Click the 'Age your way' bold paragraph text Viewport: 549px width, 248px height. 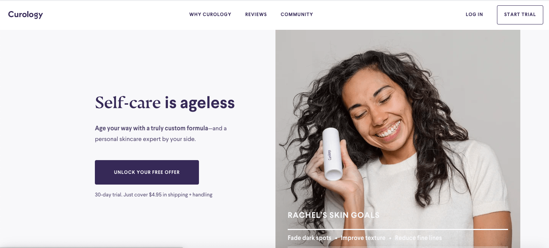tap(152, 128)
